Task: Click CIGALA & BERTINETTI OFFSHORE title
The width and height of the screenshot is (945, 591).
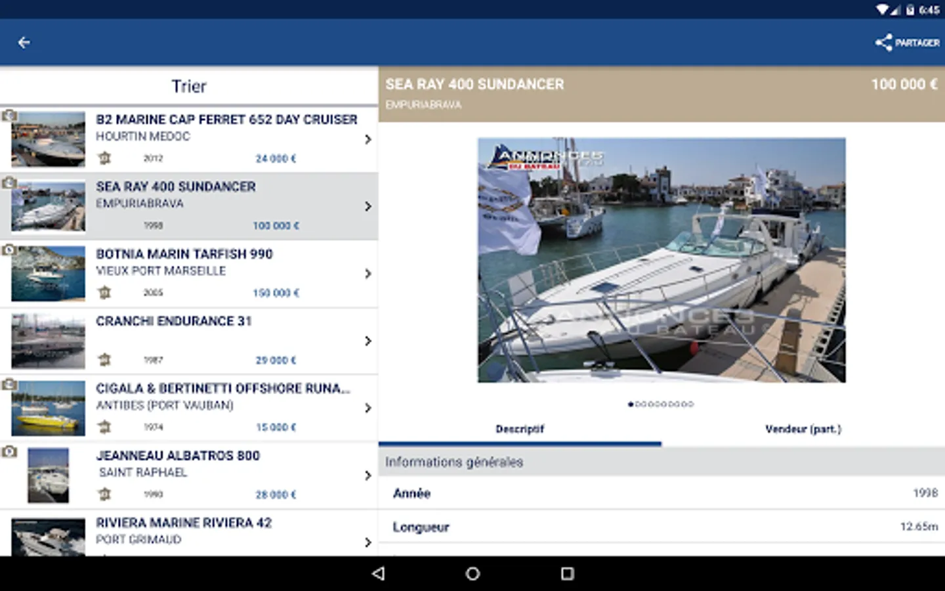Action: [x=223, y=389]
